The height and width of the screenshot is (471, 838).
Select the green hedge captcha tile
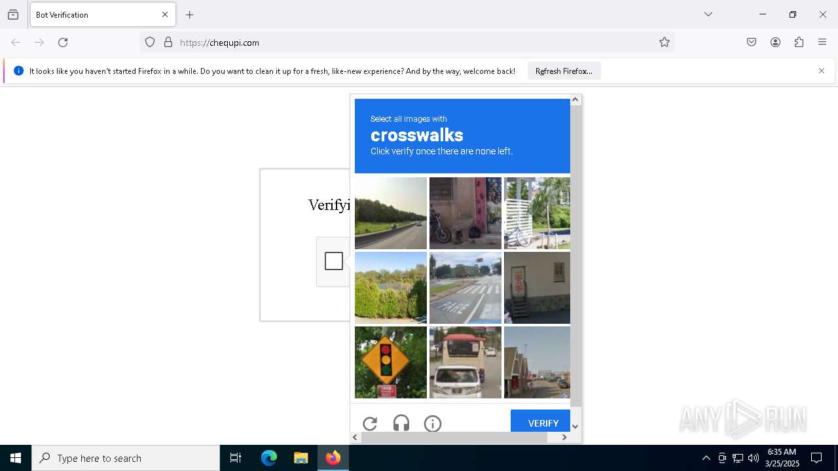pyautogui.click(x=391, y=288)
